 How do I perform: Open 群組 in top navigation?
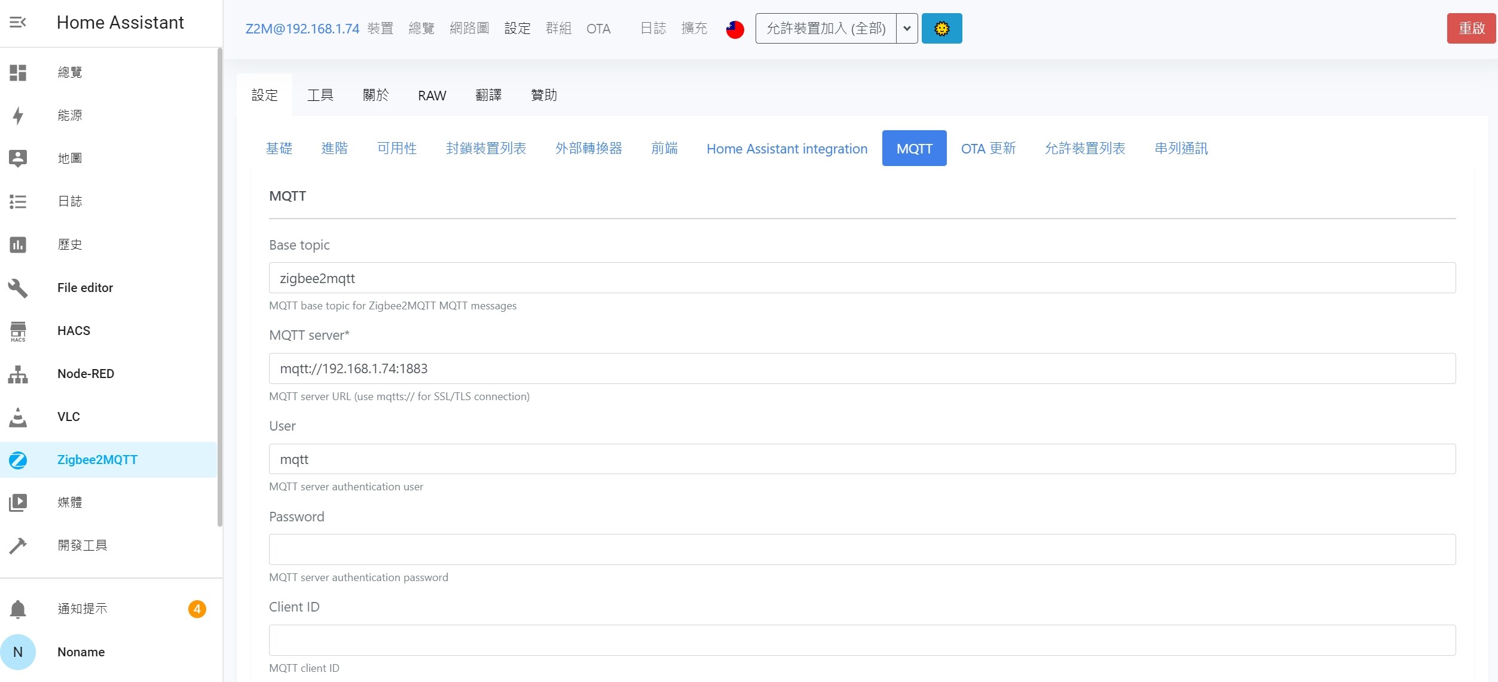(x=558, y=29)
